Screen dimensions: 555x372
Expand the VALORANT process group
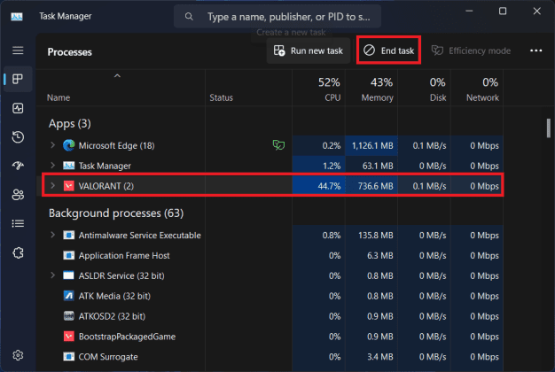pos(53,185)
